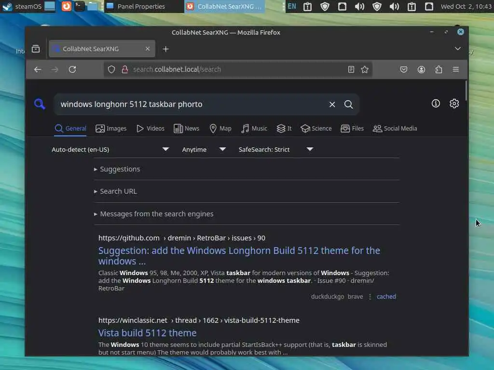Switch the EN keyboard layout indicator
494x370 pixels.
tap(292, 6)
